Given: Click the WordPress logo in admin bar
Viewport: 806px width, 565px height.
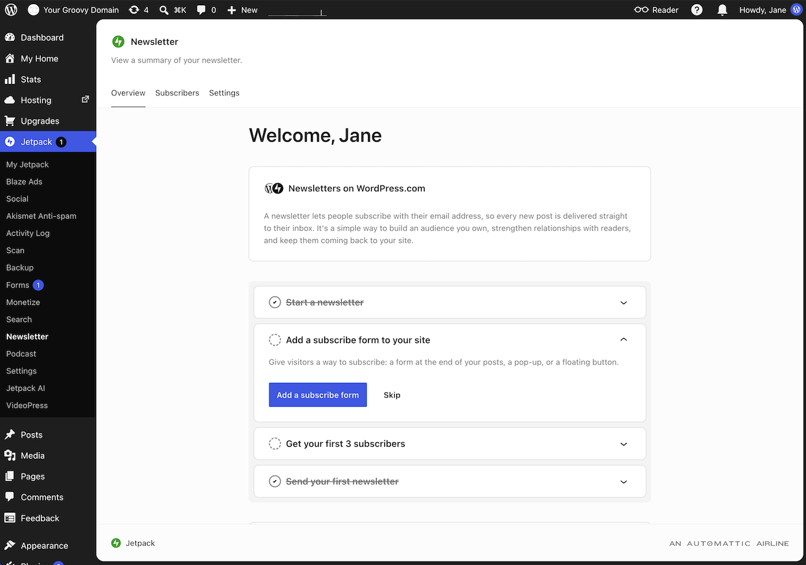Looking at the screenshot, I should point(11,10).
